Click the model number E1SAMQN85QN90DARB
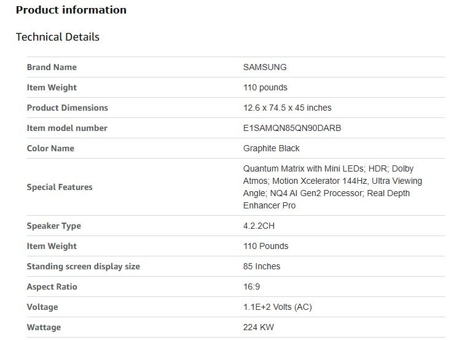The height and width of the screenshot is (340, 454). tap(292, 128)
